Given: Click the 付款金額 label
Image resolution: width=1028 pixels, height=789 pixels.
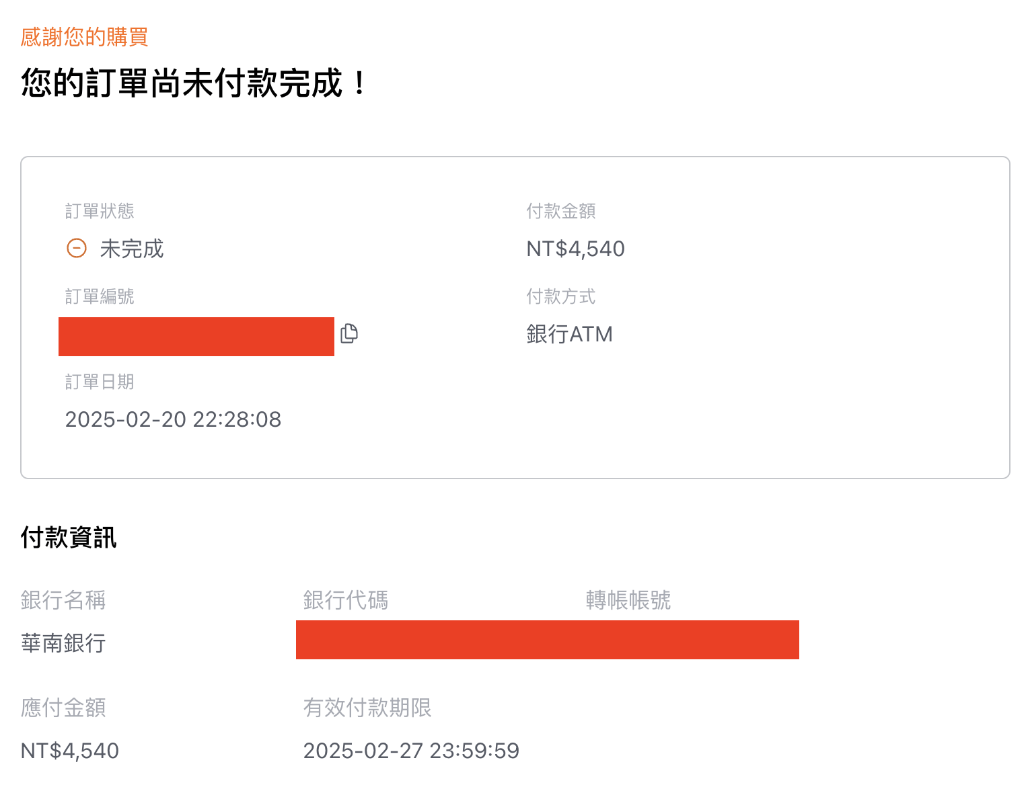Looking at the screenshot, I should click(x=561, y=211).
